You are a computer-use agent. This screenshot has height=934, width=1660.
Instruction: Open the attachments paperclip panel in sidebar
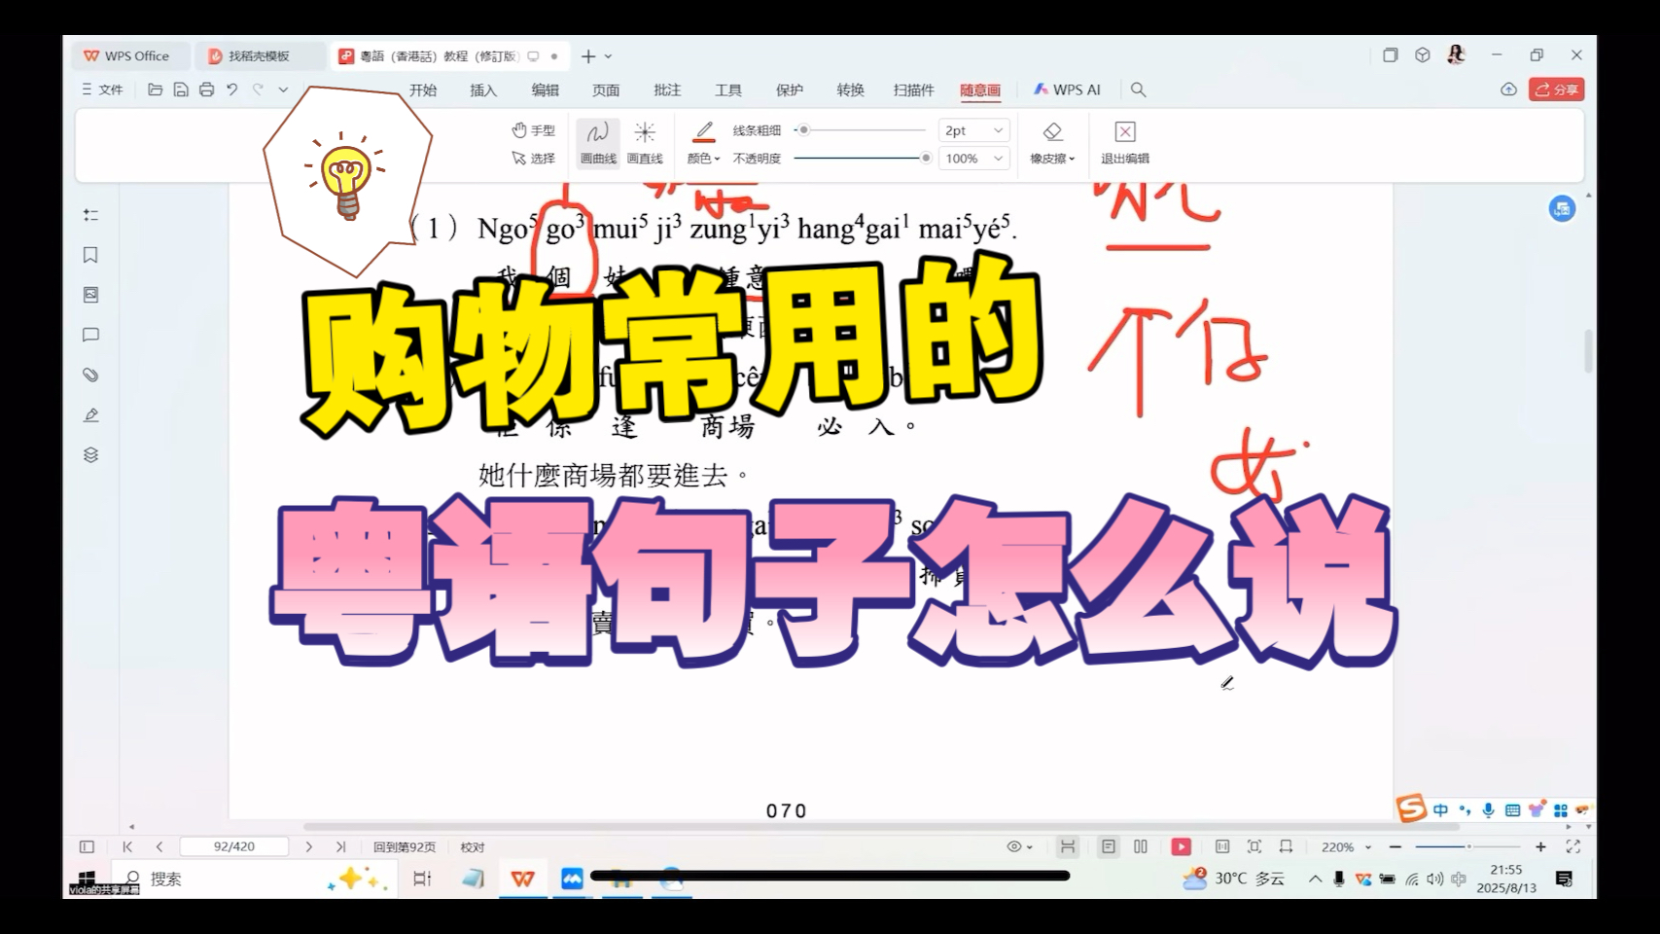pyautogui.click(x=90, y=375)
